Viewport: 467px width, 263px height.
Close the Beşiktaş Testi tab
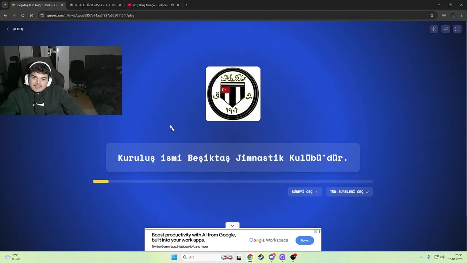coord(62,5)
